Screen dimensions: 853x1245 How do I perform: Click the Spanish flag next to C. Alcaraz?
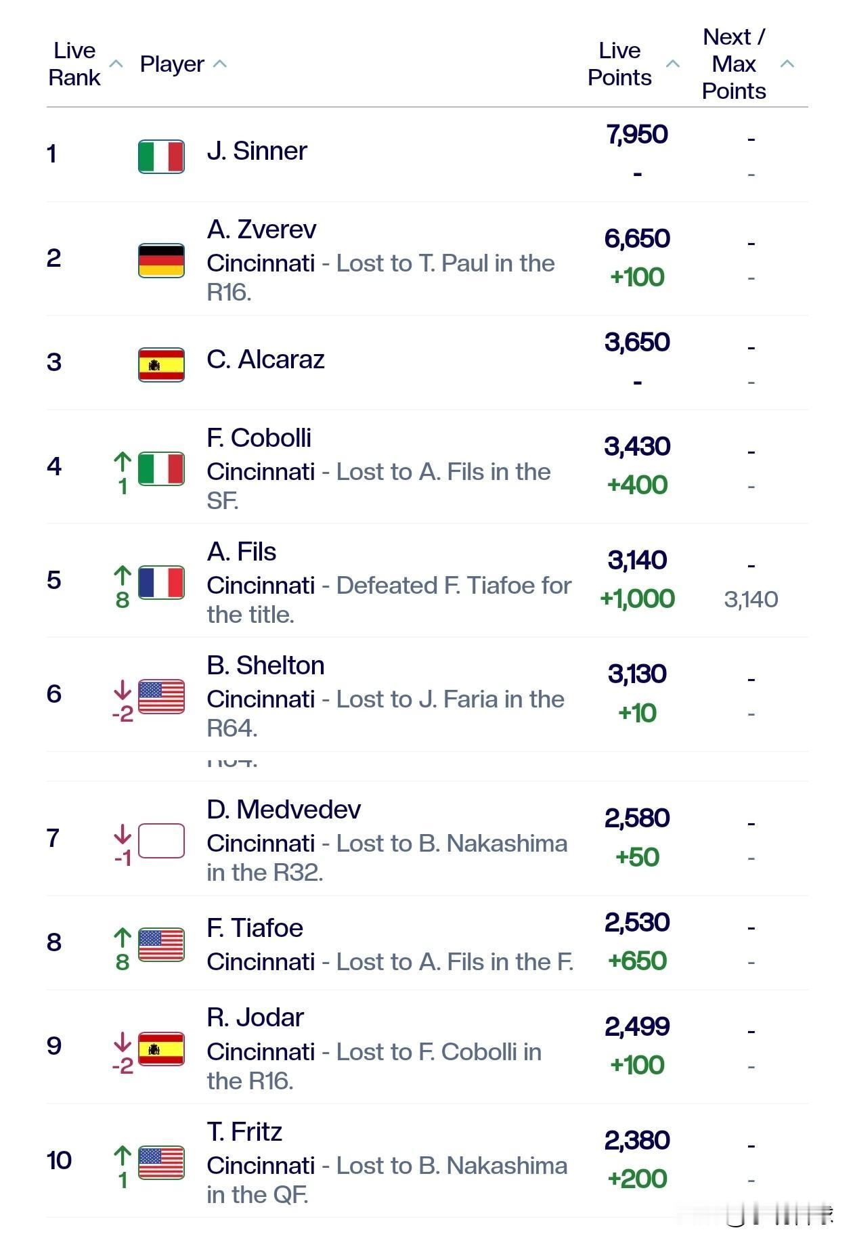pyautogui.click(x=161, y=365)
